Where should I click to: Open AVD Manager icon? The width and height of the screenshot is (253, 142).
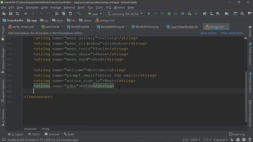[x=211, y=14]
